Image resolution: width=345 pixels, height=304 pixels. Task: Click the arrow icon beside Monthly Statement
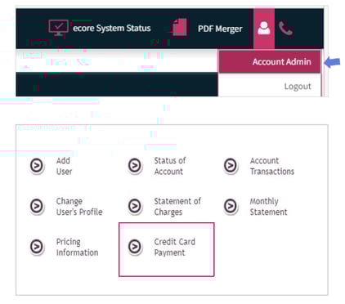coord(231,206)
